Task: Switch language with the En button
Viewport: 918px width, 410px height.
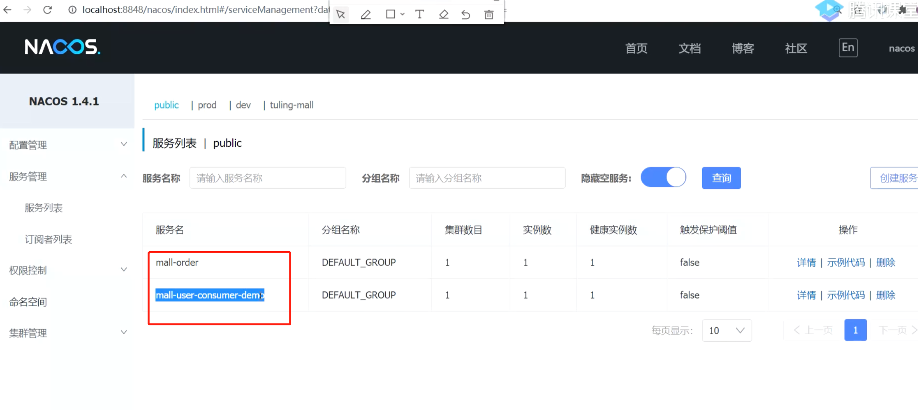Action: 848,48
